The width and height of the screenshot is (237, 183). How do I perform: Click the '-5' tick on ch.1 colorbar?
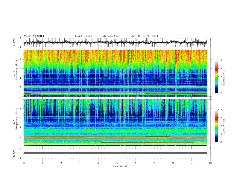[221, 77]
